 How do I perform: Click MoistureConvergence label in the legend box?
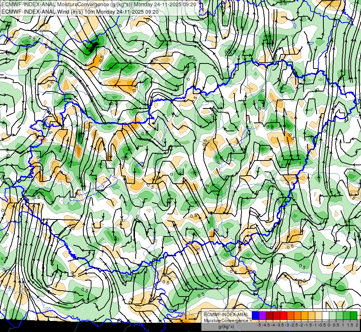tap(226, 321)
